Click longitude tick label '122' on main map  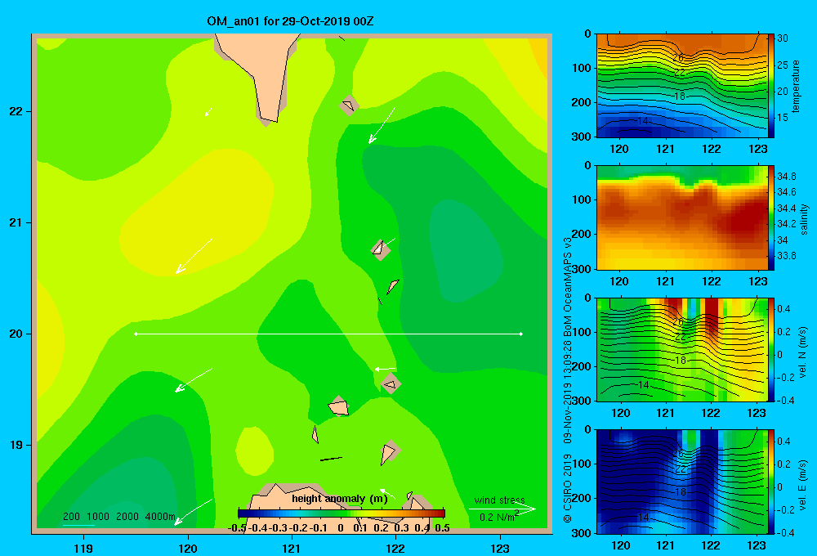tap(395, 548)
